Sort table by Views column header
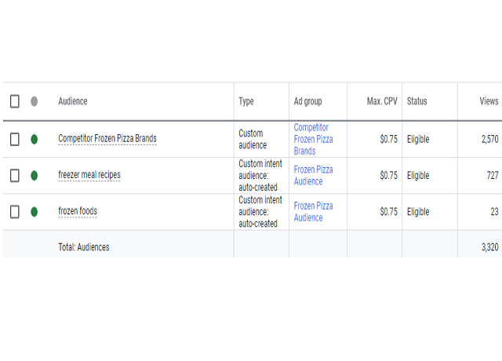502x361 pixels. [x=488, y=101]
